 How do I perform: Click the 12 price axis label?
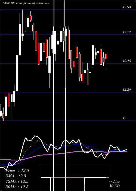point(125,118)
